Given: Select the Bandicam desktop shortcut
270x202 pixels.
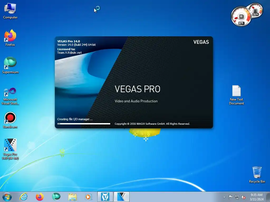Looking at the screenshot, I should 10,120.
